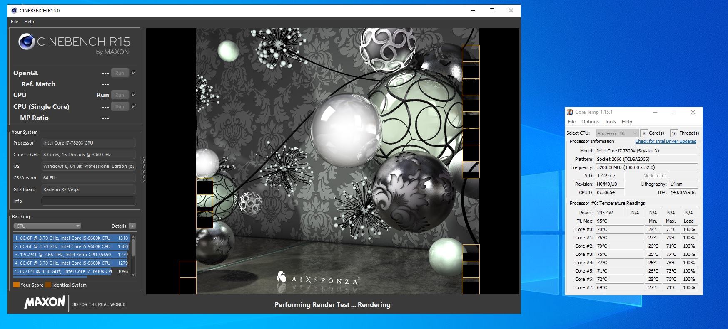
Task: Toggle the OpenGL test checkbox
Action: pyautogui.click(x=134, y=73)
